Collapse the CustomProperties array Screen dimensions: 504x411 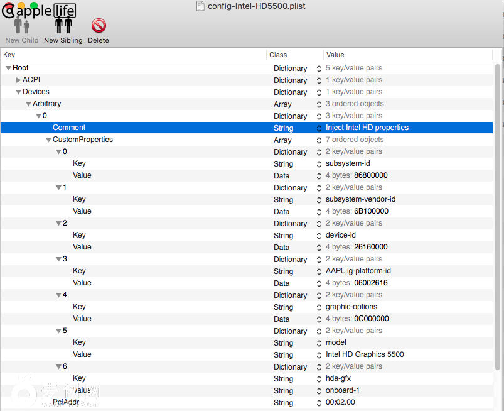coord(48,140)
